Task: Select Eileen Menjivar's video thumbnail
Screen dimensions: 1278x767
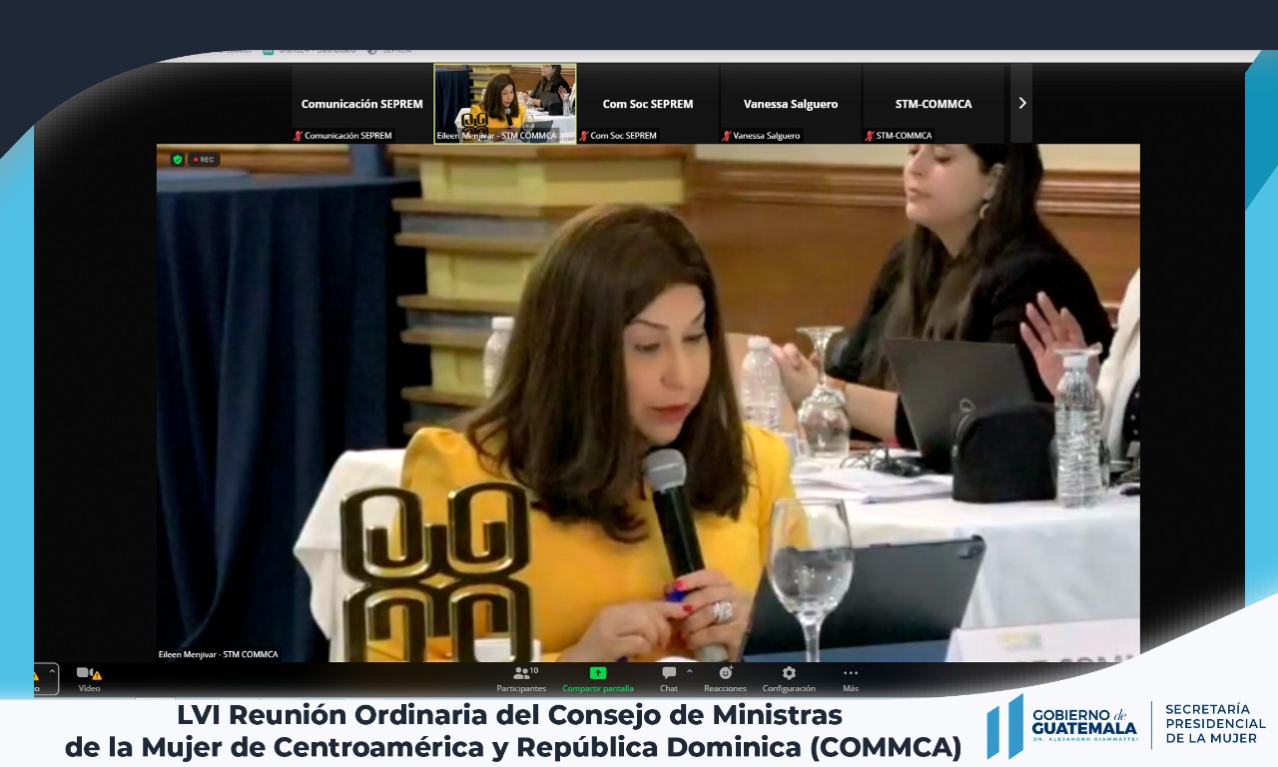Action: click(x=505, y=103)
